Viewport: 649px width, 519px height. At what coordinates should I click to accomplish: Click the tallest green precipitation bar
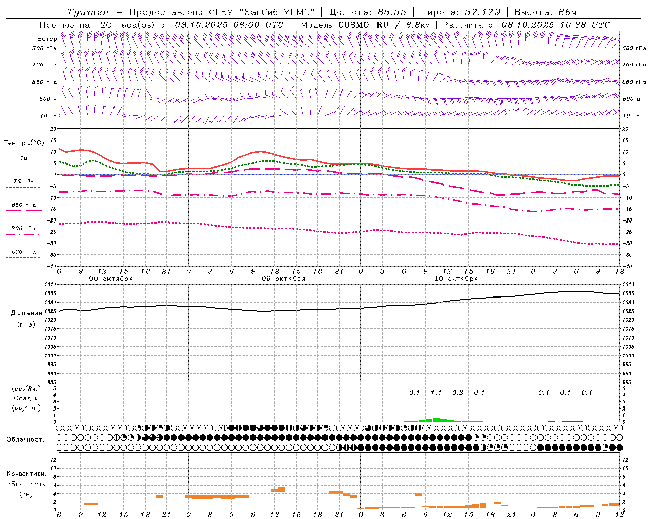tap(436, 420)
